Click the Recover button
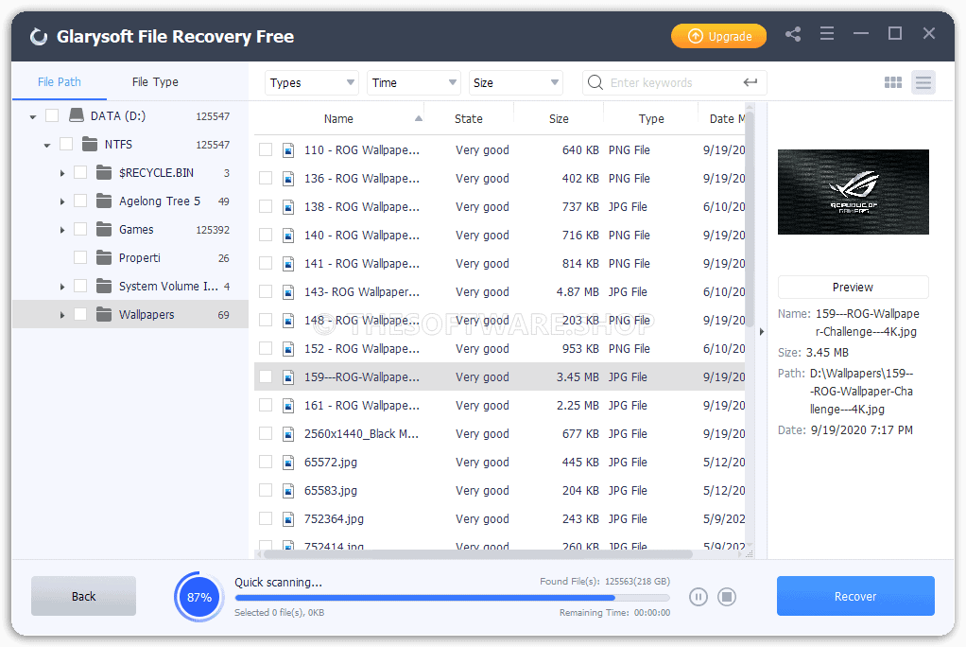This screenshot has width=966, height=647. coord(855,596)
